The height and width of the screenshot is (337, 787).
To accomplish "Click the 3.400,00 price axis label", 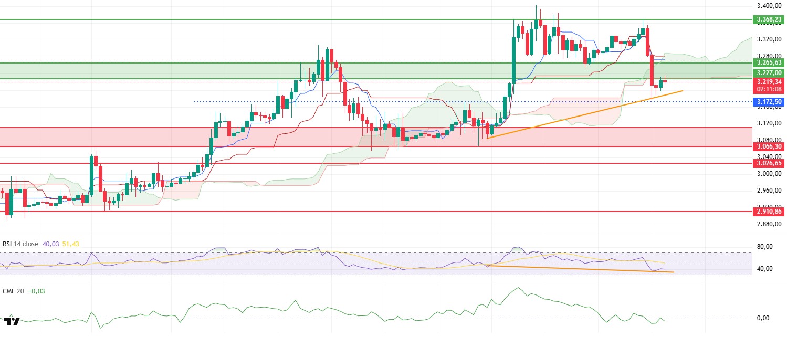I will coord(768,6).
